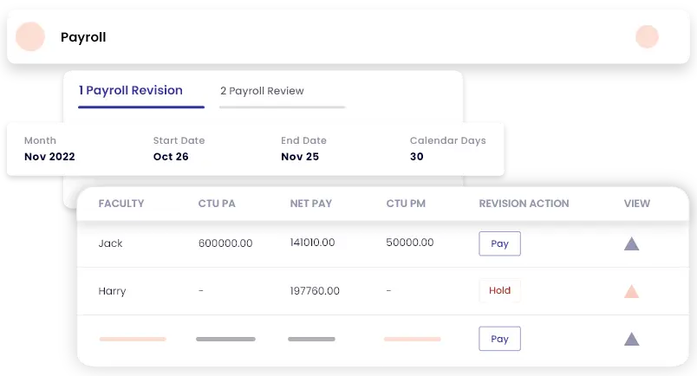Screen dimensions: 697x376
Task: Click the Month label
Action: click(x=40, y=140)
